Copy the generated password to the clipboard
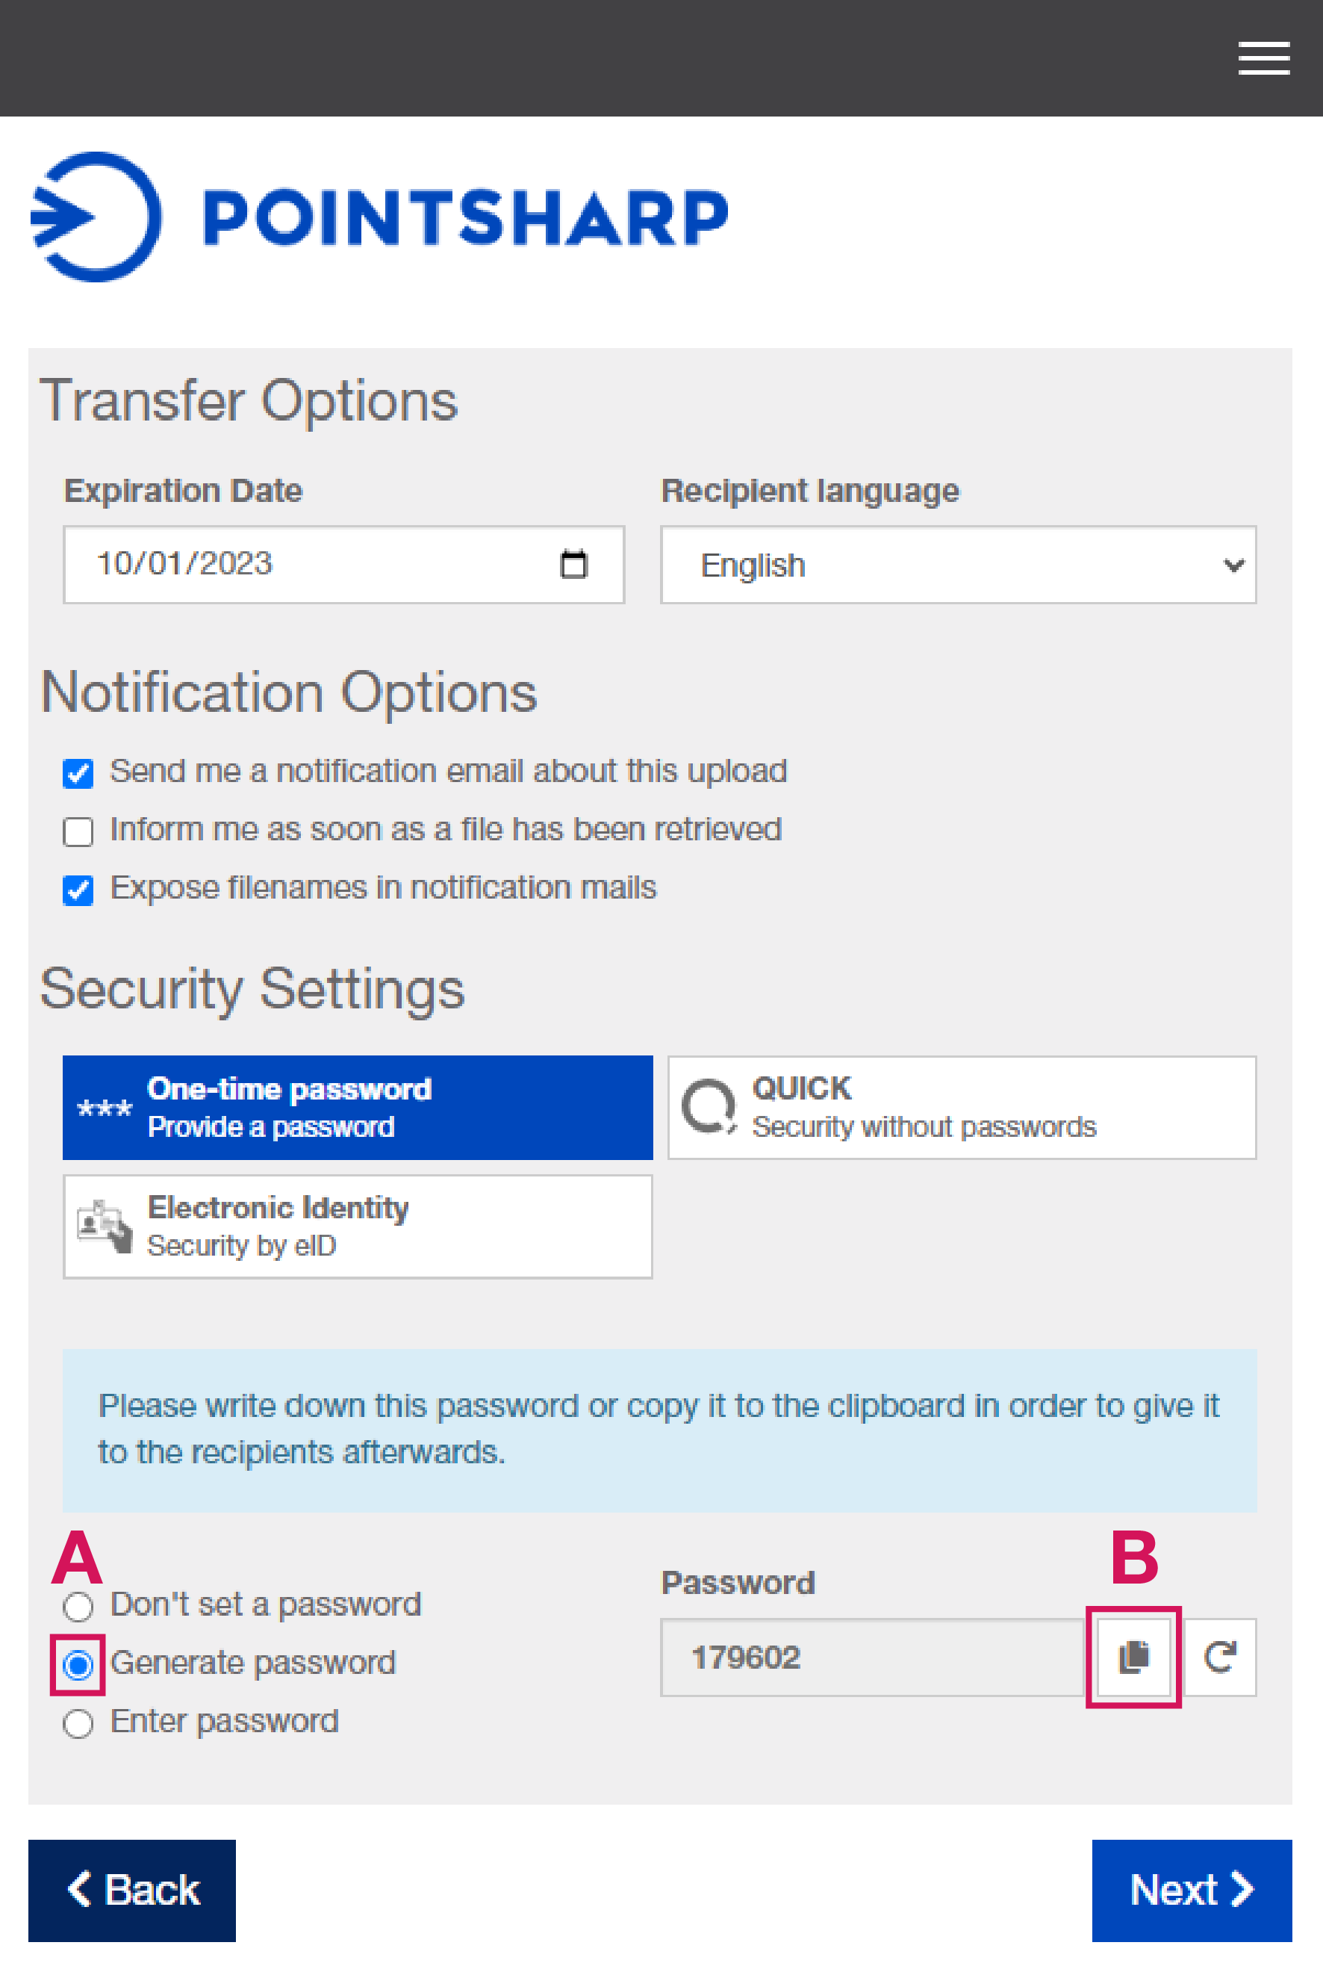The image size is (1323, 1966). 1133,1656
